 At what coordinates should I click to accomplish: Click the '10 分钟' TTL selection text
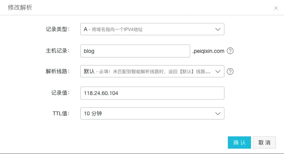(93, 113)
